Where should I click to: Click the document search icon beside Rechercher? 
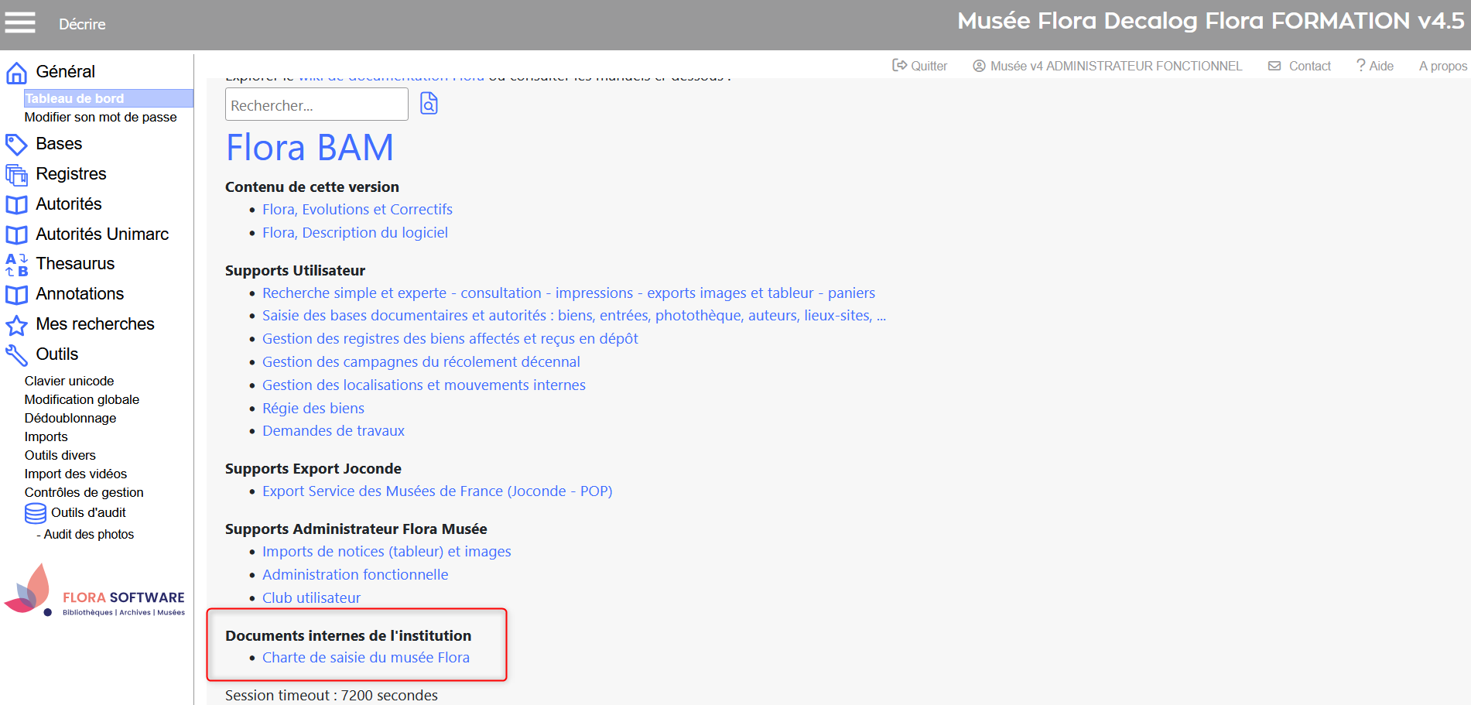(429, 103)
